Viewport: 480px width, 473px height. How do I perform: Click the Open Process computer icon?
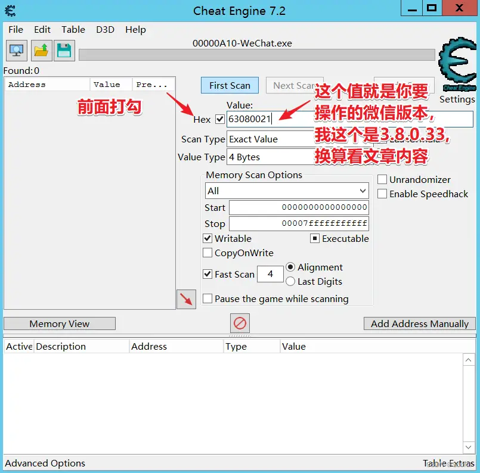tap(17, 51)
